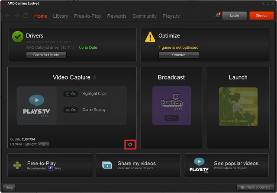Click the Ctrl key hint badge

[40, 144]
